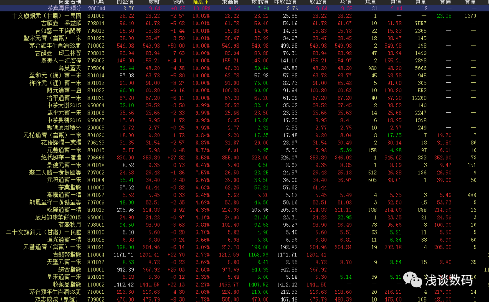Click the code 801023
Screen dimensions: 489x302
[x=96, y=38]
